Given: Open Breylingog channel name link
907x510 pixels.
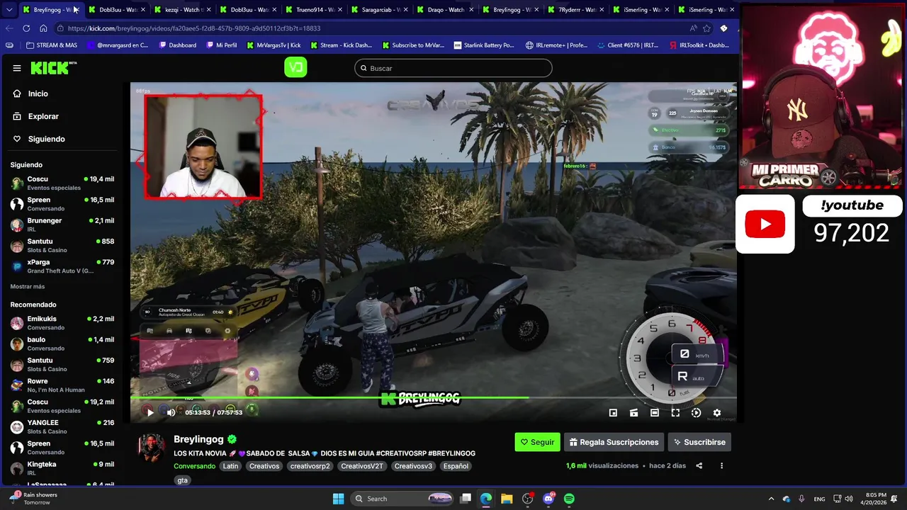Looking at the screenshot, I should coord(198,439).
